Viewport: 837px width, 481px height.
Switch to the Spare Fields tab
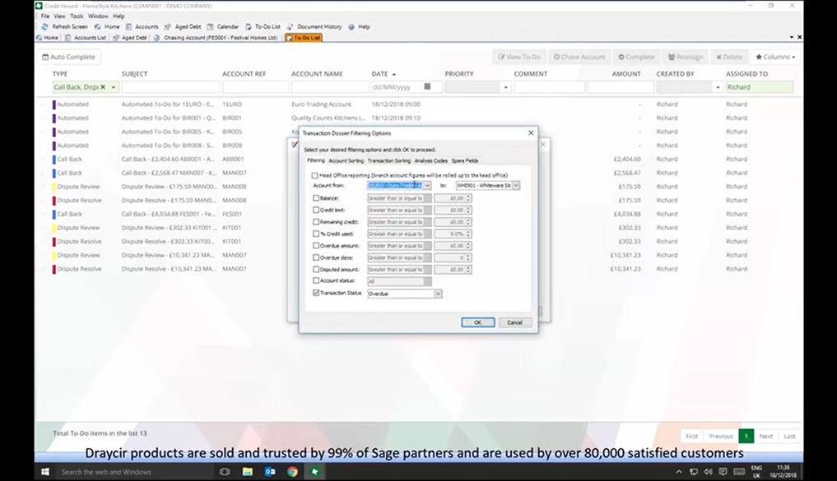click(465, 160)
